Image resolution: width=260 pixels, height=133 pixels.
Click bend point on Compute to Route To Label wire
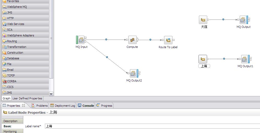[150, 40]
